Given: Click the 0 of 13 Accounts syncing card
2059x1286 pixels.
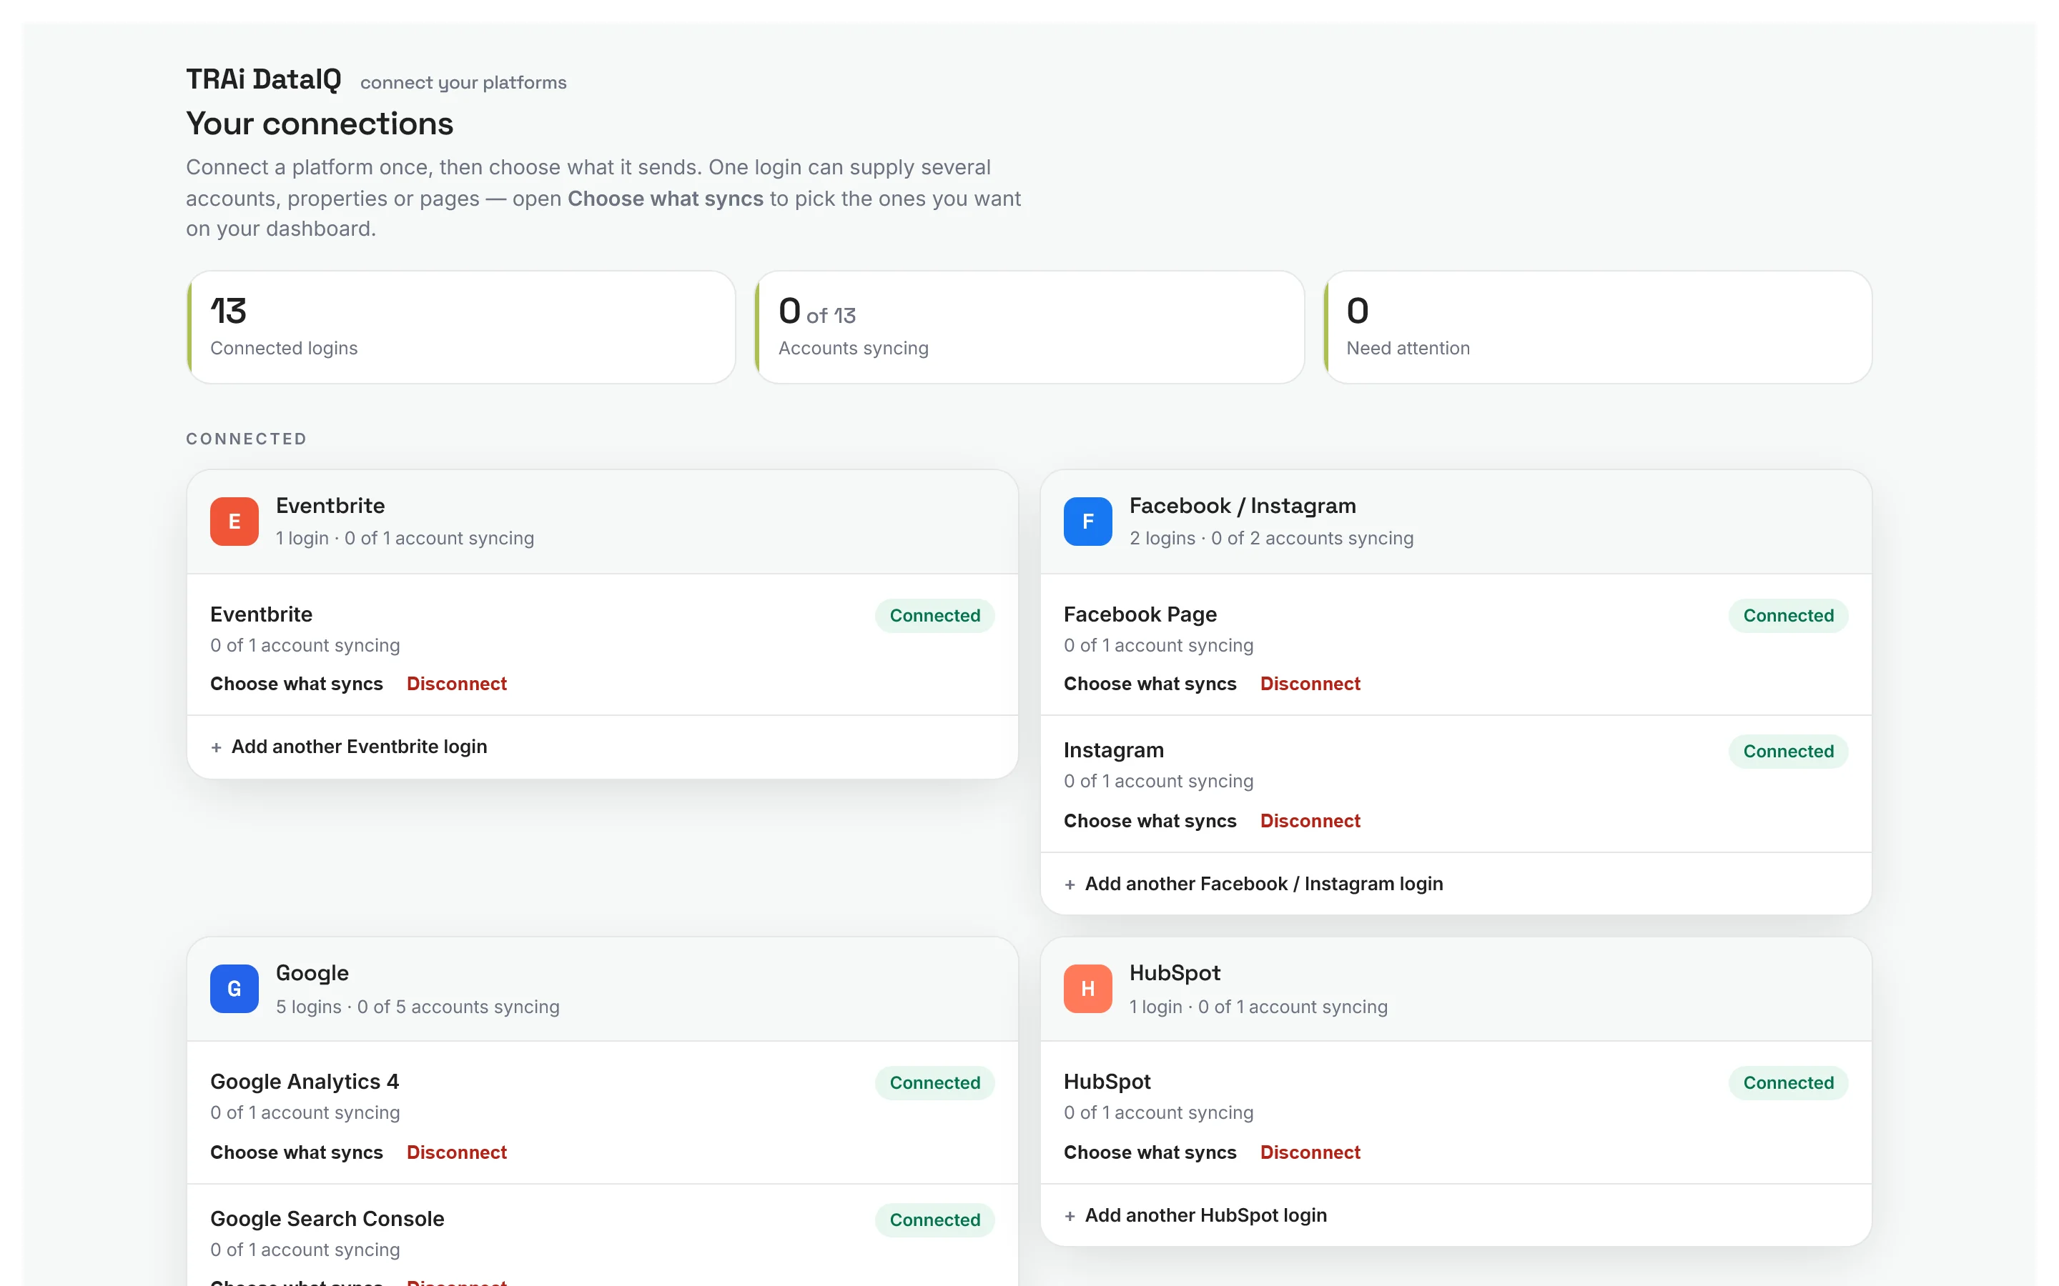Looking at the screenshot, I should point(1029,327).
